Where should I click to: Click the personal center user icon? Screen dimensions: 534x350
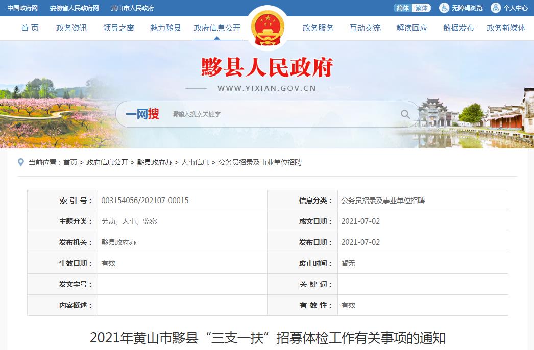[495, 8]
